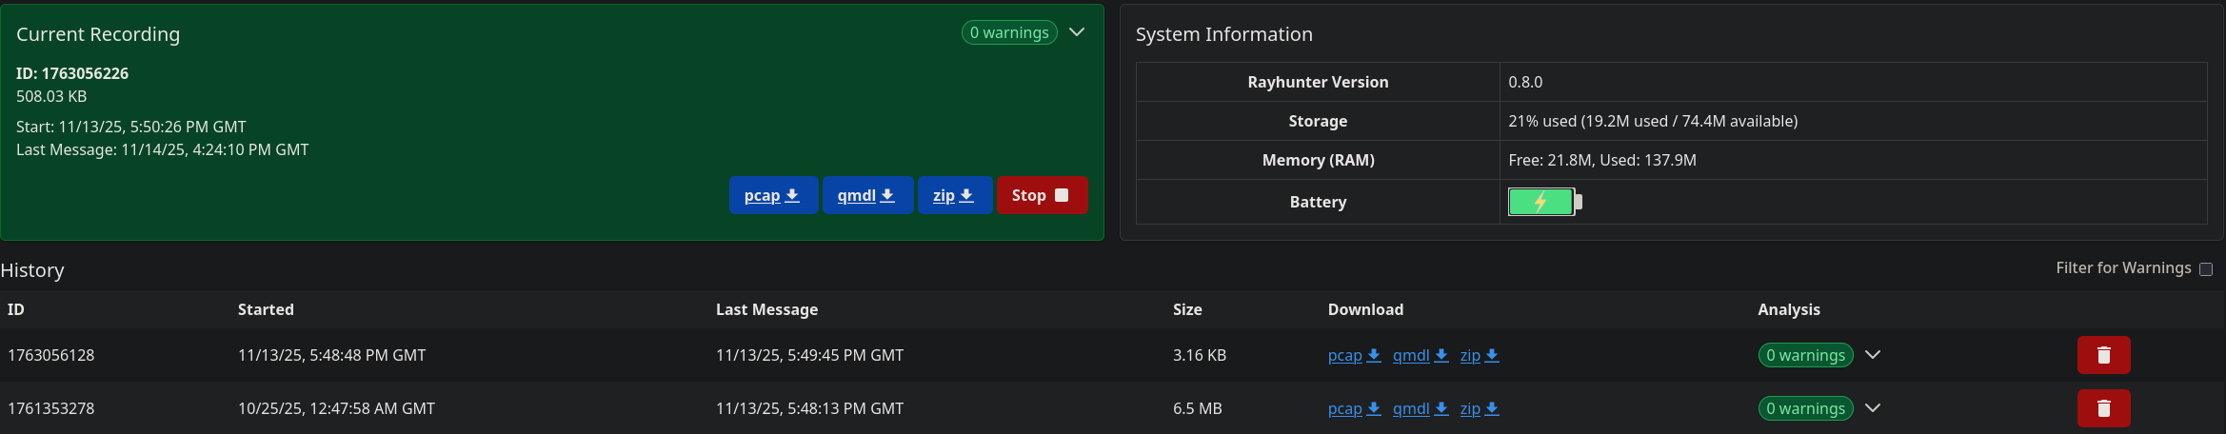The height and width of the screenshot is (434, 2226).
Task: Download zip of current recording
Action: 954,195
